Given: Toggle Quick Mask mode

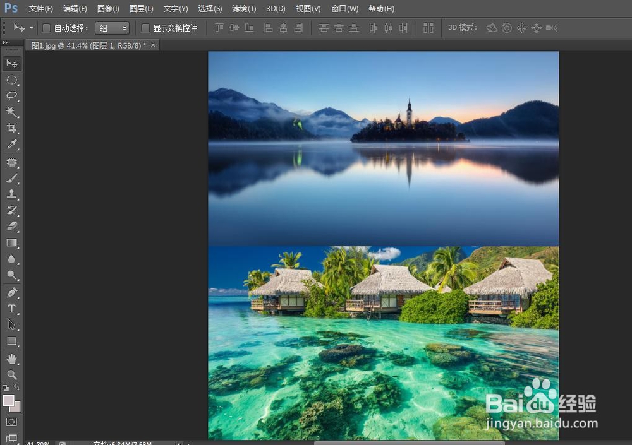Looking at the screenshot, I should point(11,422).
